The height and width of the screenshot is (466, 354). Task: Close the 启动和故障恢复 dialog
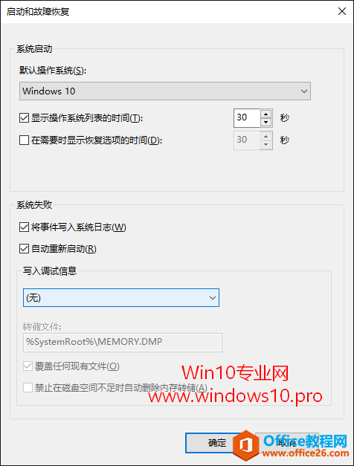[x=342, y=11]
